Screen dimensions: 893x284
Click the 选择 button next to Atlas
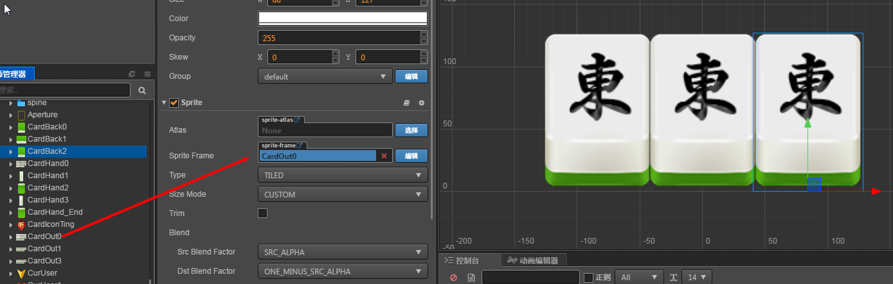tap(411, 130)
